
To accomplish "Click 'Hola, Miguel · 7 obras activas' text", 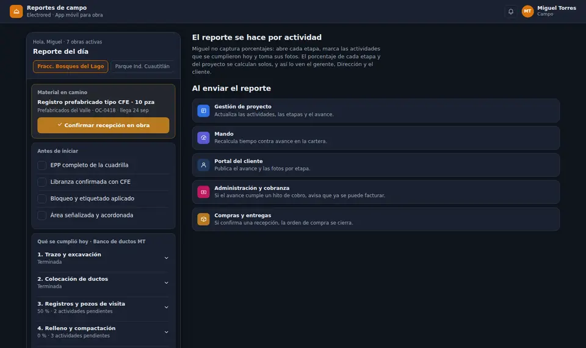I will tap(67, 42).
